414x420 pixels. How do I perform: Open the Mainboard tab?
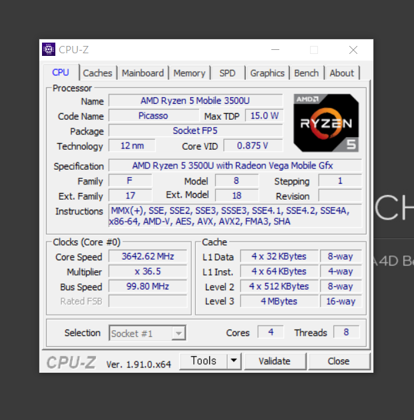click(143, 73)
